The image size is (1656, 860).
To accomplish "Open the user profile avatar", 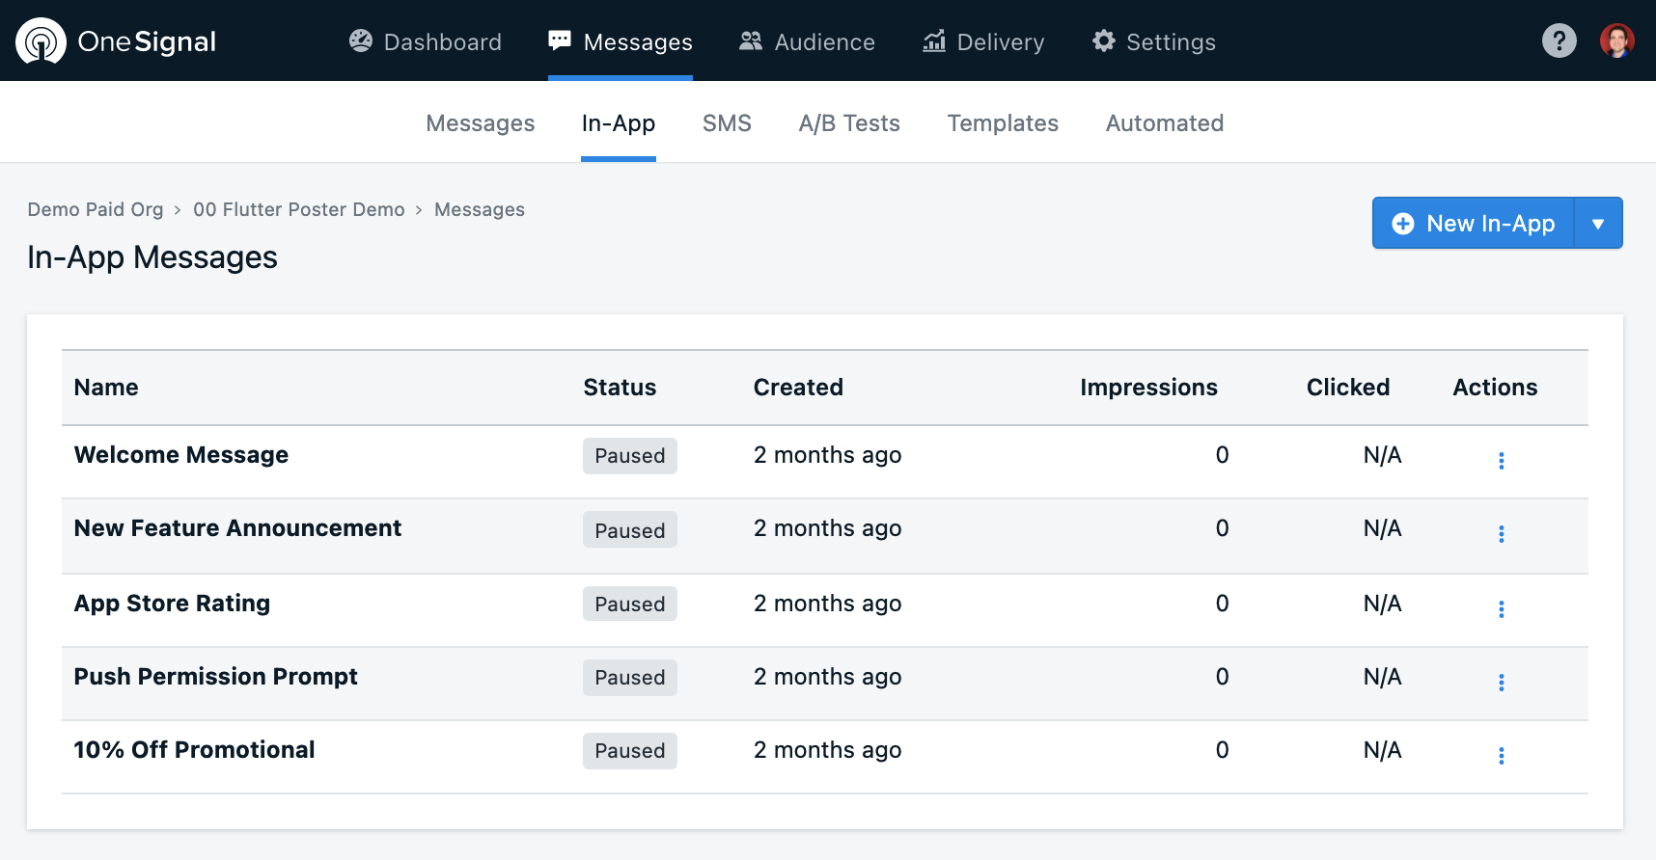I will [x=1616, y=40].
